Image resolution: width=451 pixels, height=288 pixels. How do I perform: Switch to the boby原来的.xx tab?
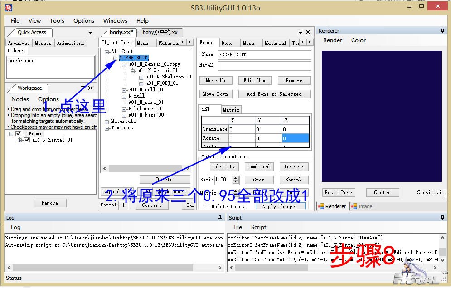pyautogui.click(x=160, y=32)
